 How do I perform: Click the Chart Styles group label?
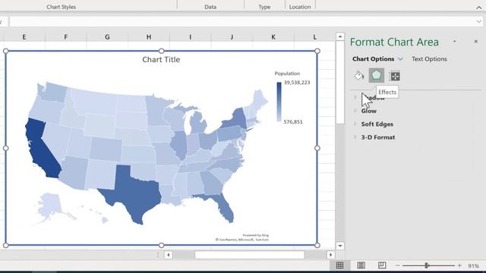(x=61, y=7)
